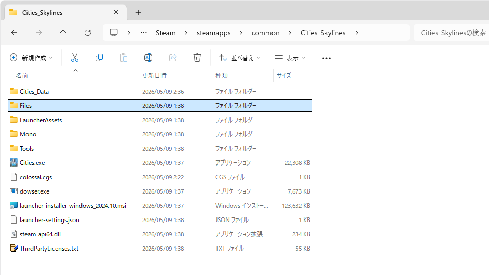The height and width of the screenshot is (275, 489).
Task: Click the Cities_Skylinesの検索 search box
Action: click(451, 33)
